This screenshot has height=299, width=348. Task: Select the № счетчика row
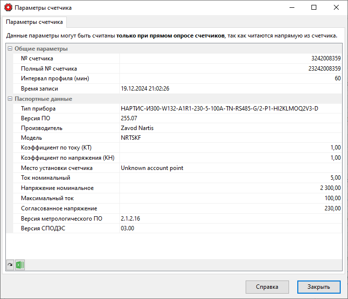coord(177,58)
